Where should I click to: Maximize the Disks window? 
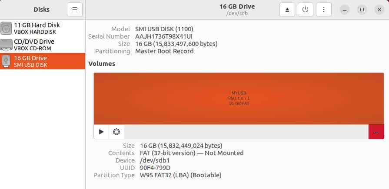(362, 10)
